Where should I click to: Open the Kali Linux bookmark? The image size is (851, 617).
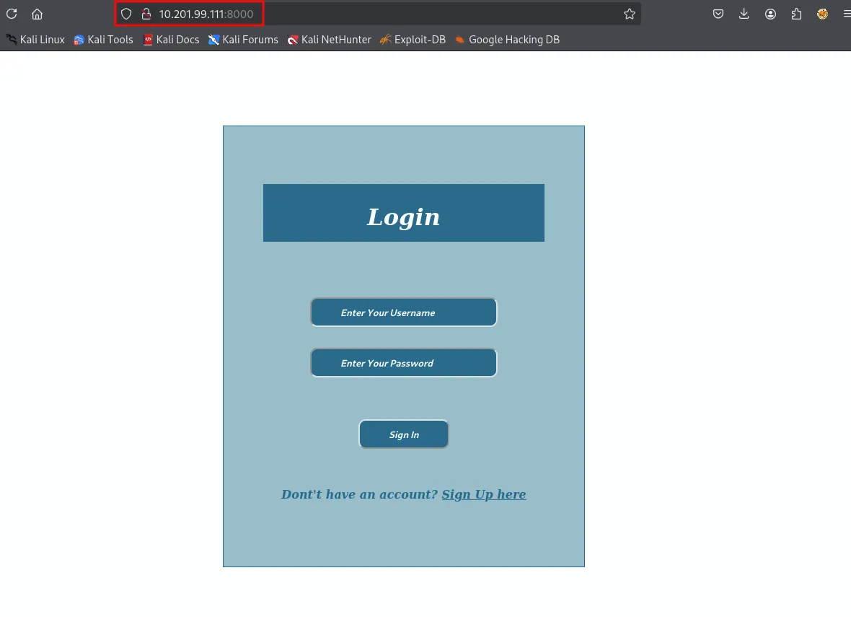(x=35, y=40)
